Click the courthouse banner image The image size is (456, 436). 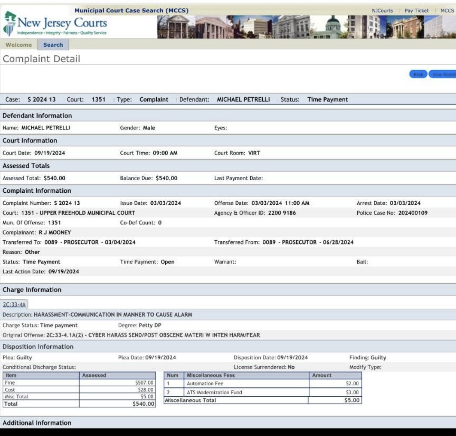[x=306, y=27]
